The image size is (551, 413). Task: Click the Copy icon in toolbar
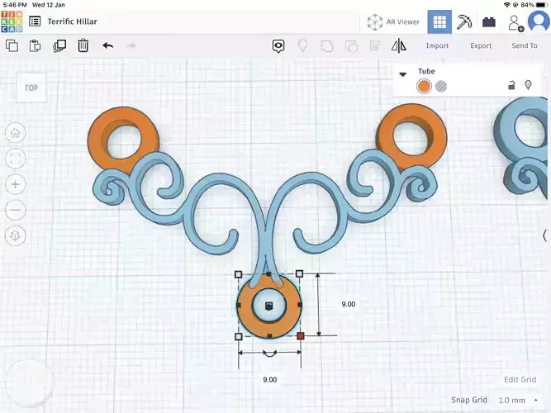pyautogui.click(x=12, y=45)
